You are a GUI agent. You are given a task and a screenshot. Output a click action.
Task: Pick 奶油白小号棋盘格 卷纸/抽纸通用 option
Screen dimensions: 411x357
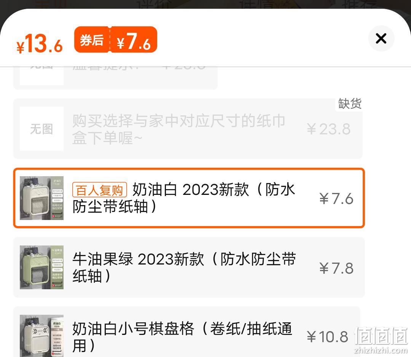(187, 332)
